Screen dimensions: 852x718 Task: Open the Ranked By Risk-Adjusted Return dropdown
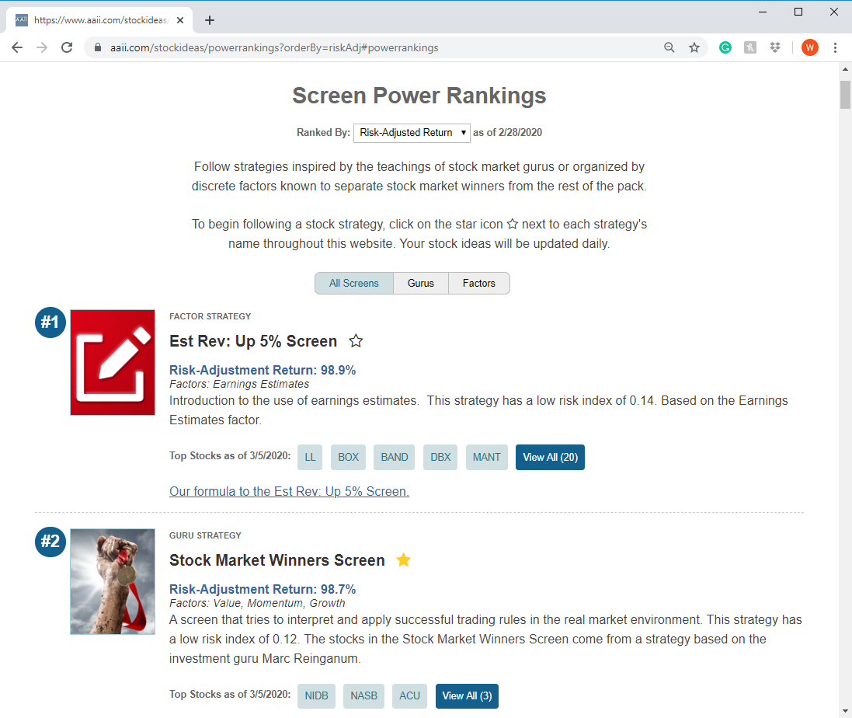click(412, 133)
